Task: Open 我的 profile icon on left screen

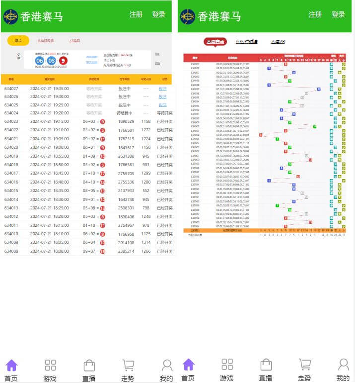Action: [x=167, y=366]
